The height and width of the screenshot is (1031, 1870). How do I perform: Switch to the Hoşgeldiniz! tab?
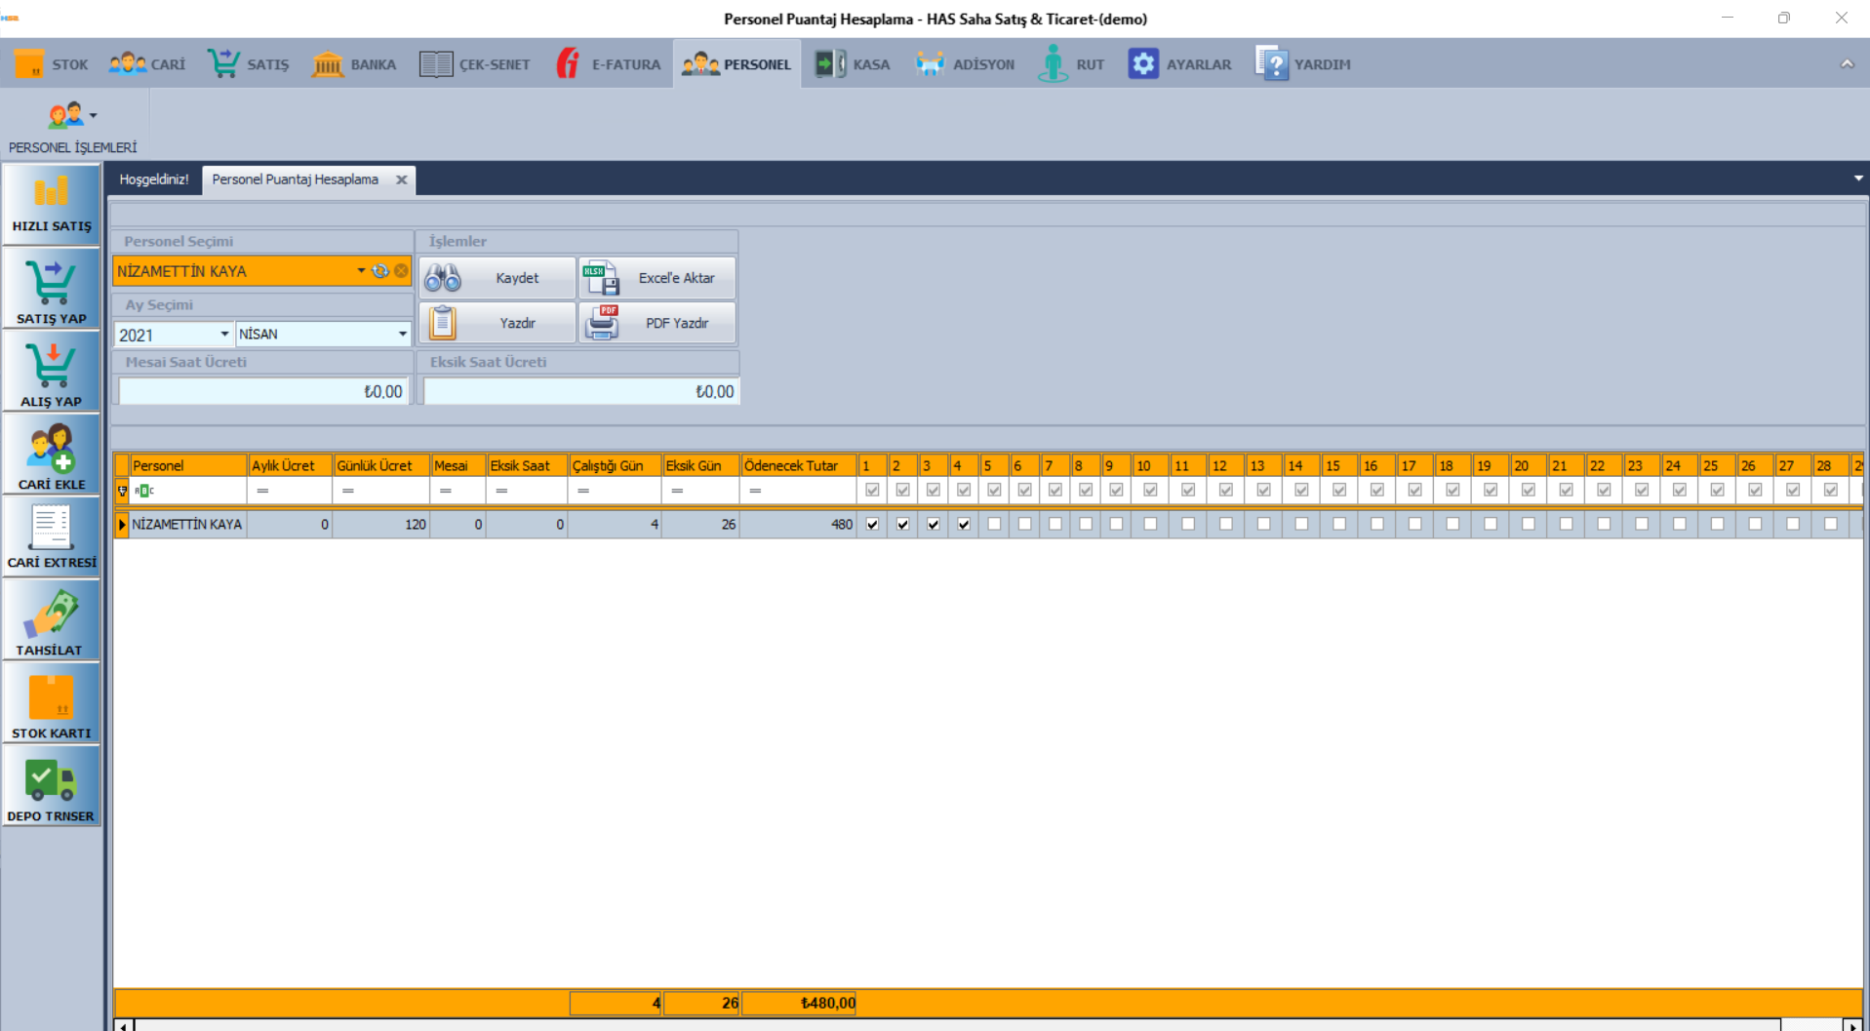[x=154, y=179]
